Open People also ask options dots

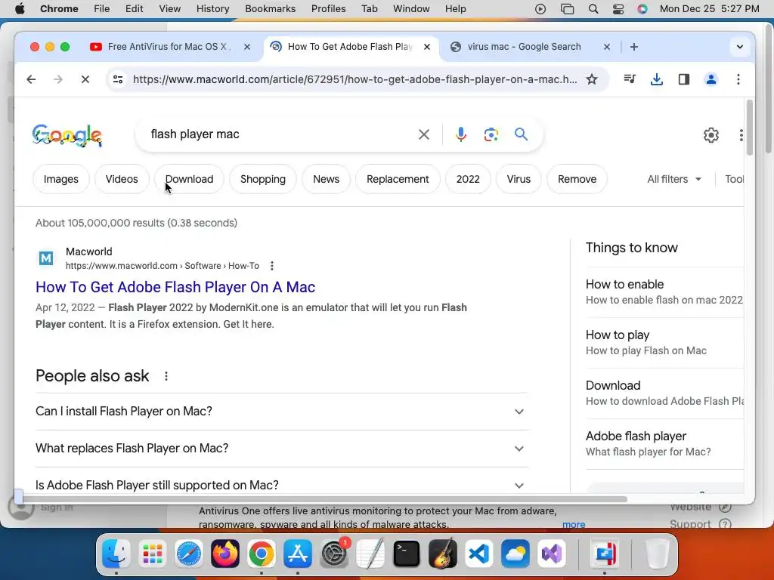[166, 376]
